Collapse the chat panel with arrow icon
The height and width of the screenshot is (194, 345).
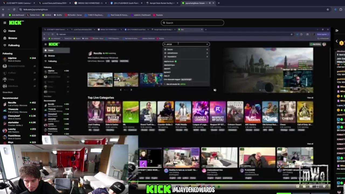(337, 30)
